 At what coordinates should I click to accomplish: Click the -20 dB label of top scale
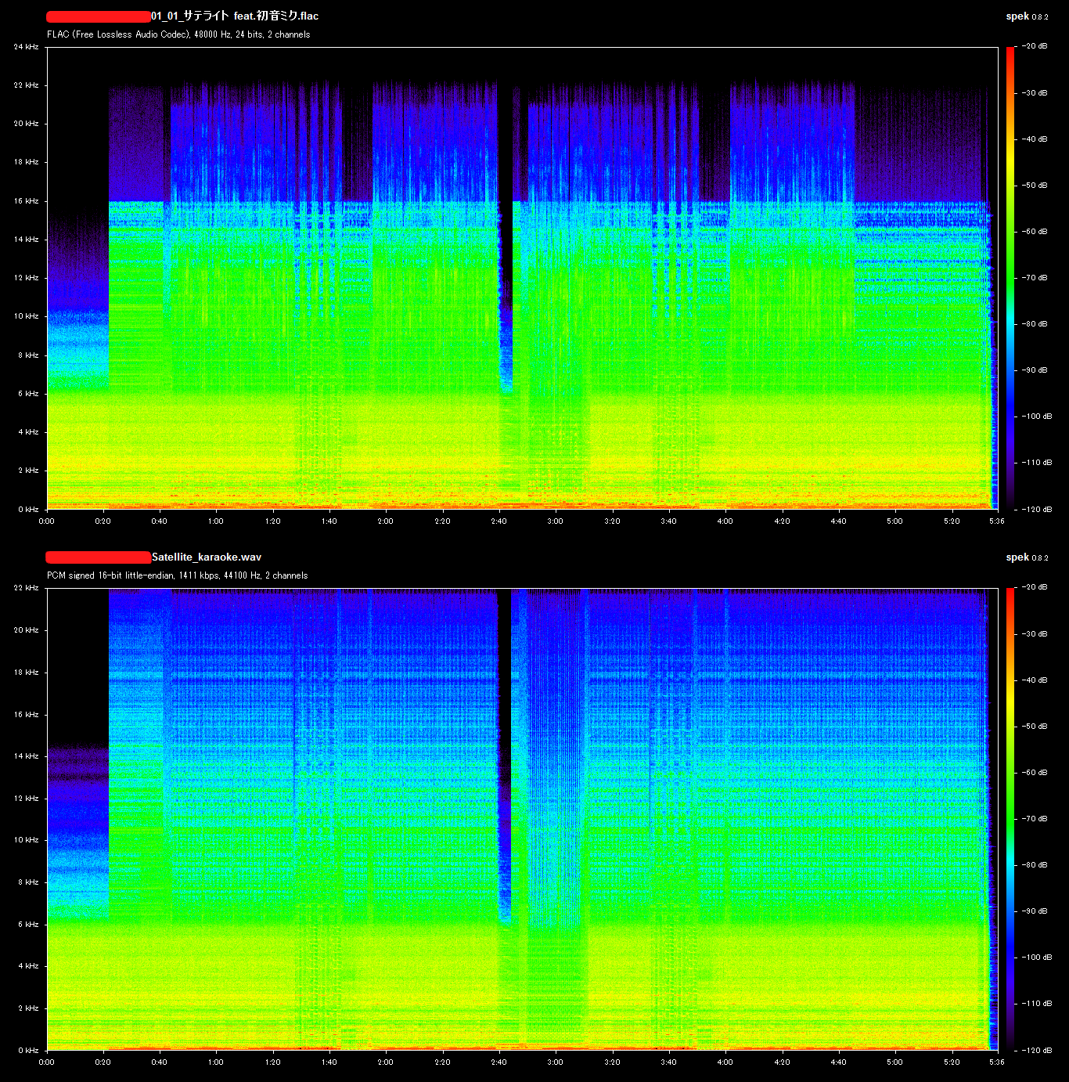click(x=1035, y=46)
